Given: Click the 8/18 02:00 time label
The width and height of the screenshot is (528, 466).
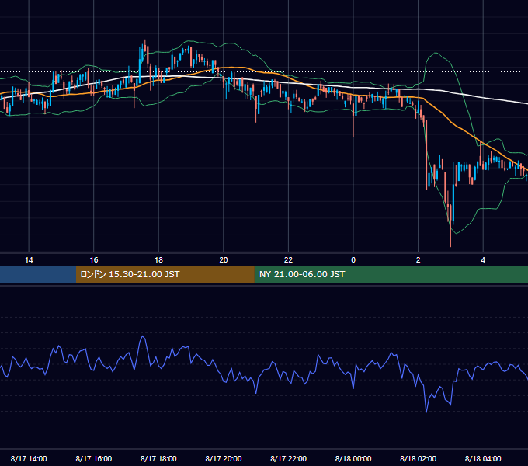Looking at the screenshot, I should (418, 458).
